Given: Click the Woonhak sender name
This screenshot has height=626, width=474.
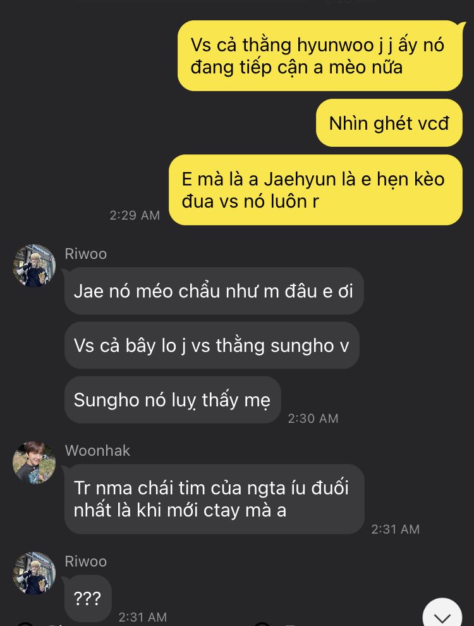Looking at the screenshot, I should click(98, 450).
